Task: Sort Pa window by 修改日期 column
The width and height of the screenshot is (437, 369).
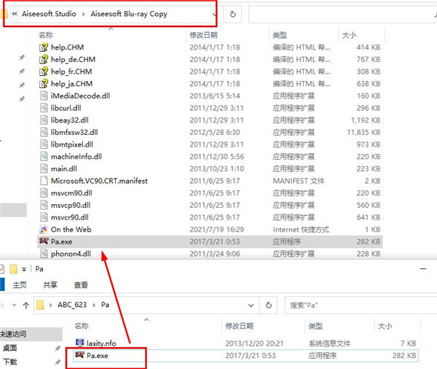Action: click(239, 326)
